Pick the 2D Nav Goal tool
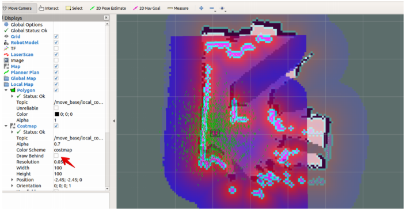Screen dimensions: 407x212 click(x=147, y=8)
